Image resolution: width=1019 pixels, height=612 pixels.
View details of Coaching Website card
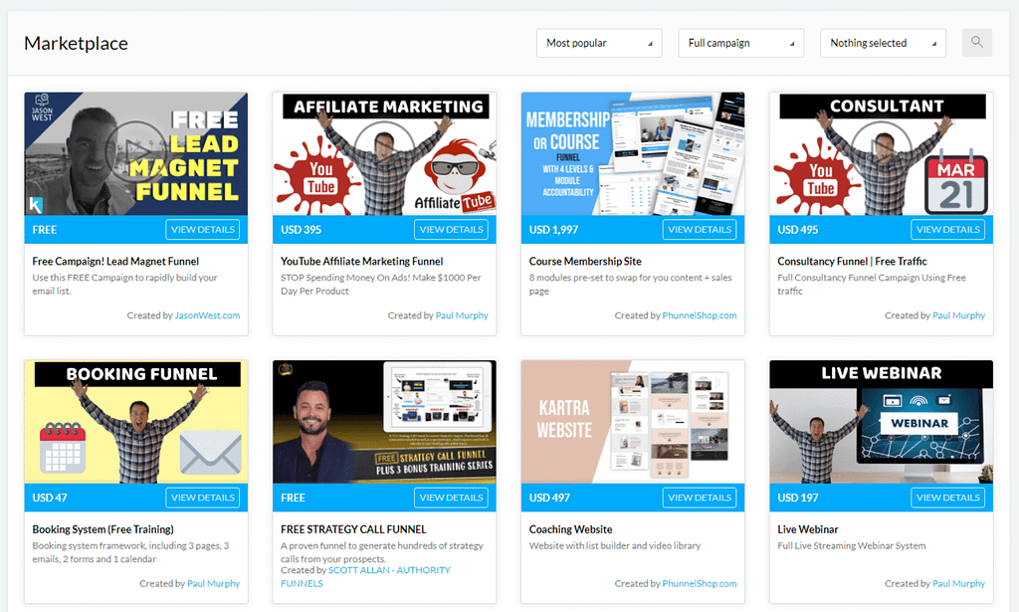coord(700,498)
